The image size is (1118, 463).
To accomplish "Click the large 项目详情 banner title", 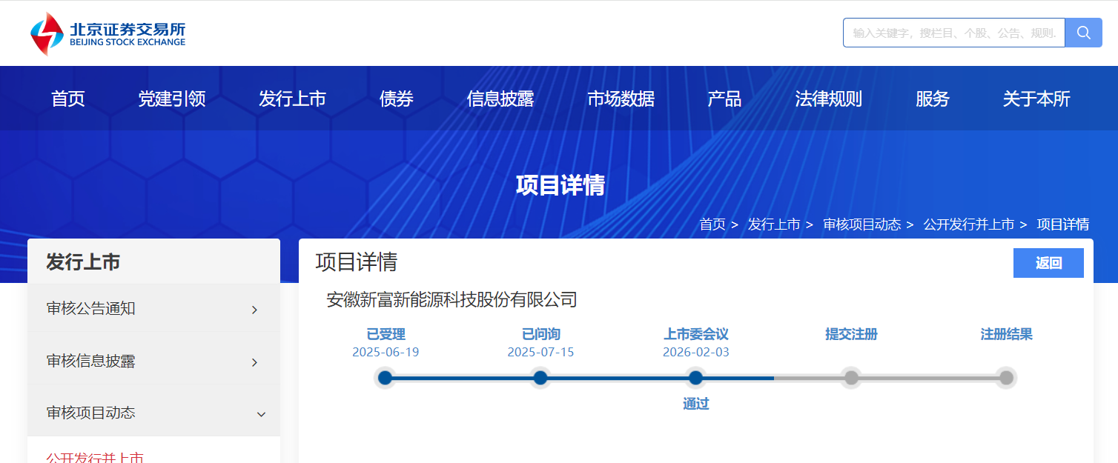I will pyautogui.click(x=560, y=184).
